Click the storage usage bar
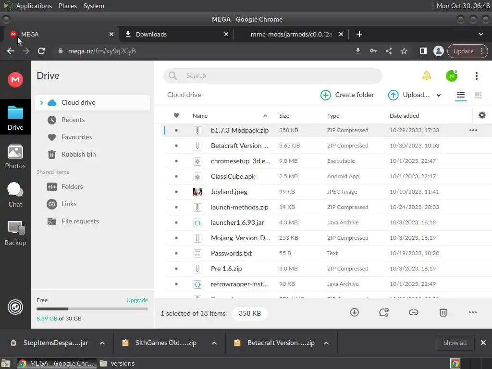 92,309
